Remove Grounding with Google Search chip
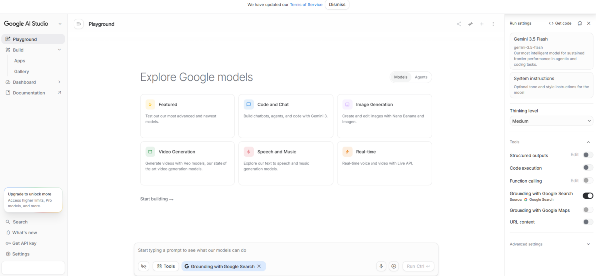This screenshot has width=596, height=276. tap(259, 266)
